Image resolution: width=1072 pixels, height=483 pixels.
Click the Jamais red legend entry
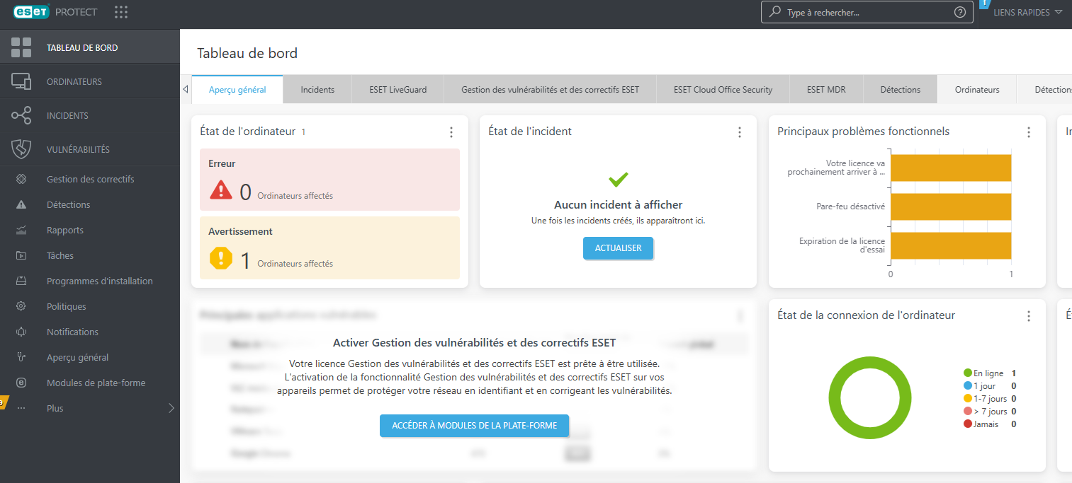tap(990, 424)
